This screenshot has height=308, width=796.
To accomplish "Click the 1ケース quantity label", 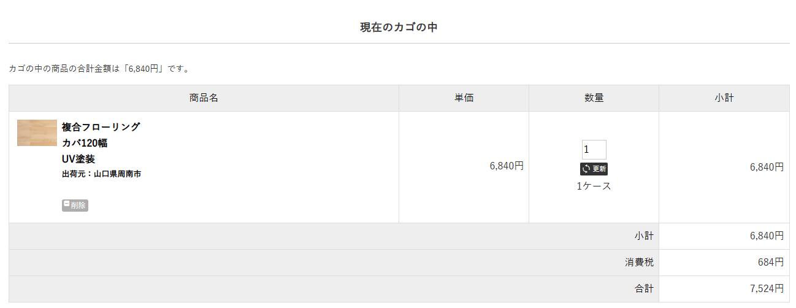I will coord(594,186).
